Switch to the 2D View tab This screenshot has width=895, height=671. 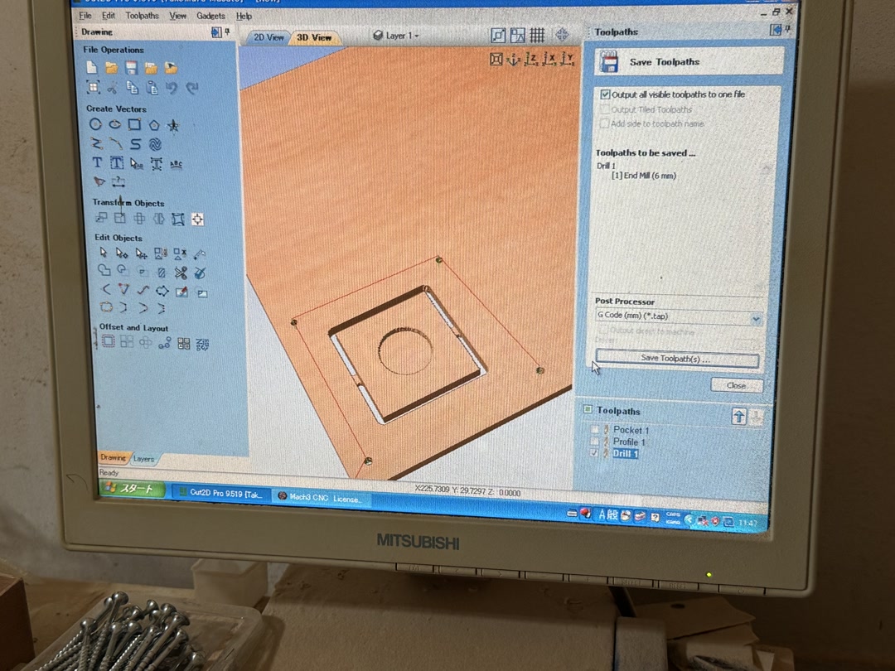[x=267, y=36]
